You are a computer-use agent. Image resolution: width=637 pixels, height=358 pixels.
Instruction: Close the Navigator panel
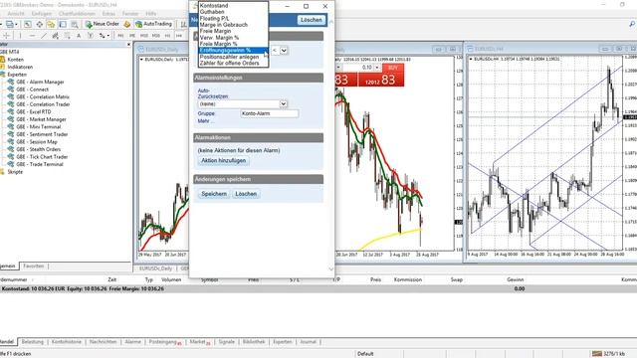click(x=128, y=44)
